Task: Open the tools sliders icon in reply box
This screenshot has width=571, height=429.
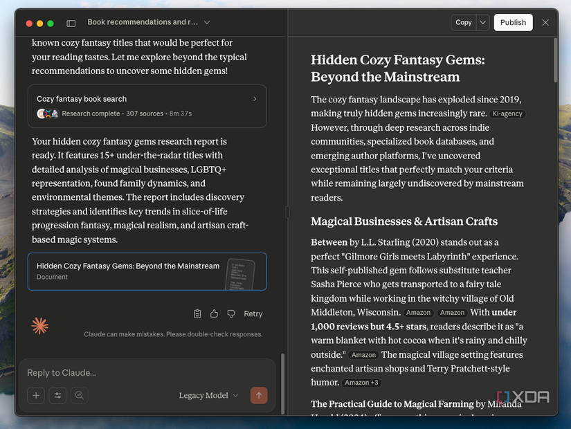Action: (x=57, y=395)
